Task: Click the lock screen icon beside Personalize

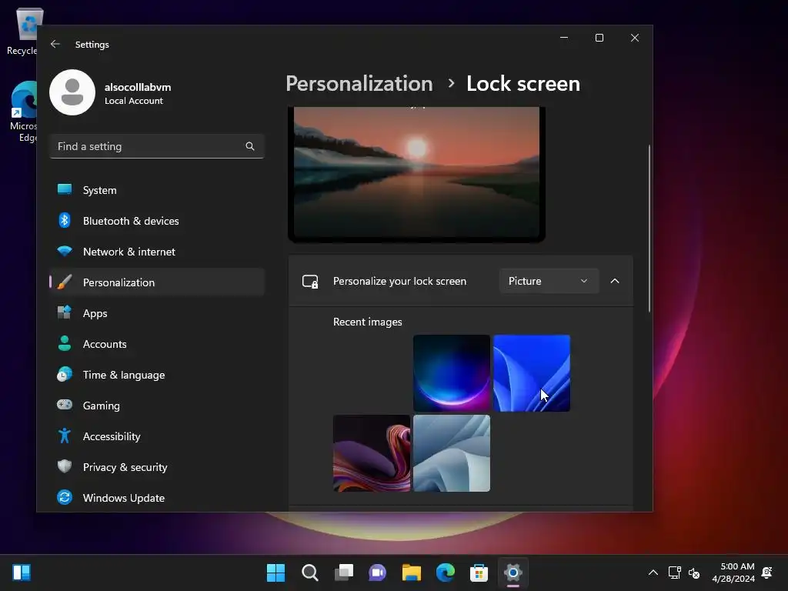Action: click(x=310, y=282)
